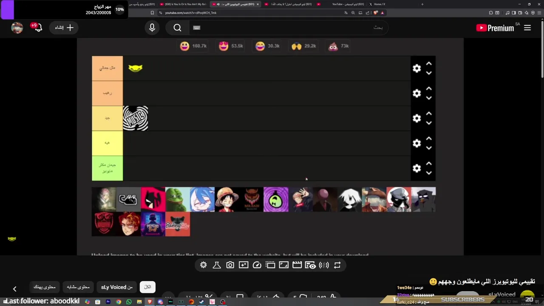
Task: Pick the Psycho Buff avatar
Action: (153, 224)
